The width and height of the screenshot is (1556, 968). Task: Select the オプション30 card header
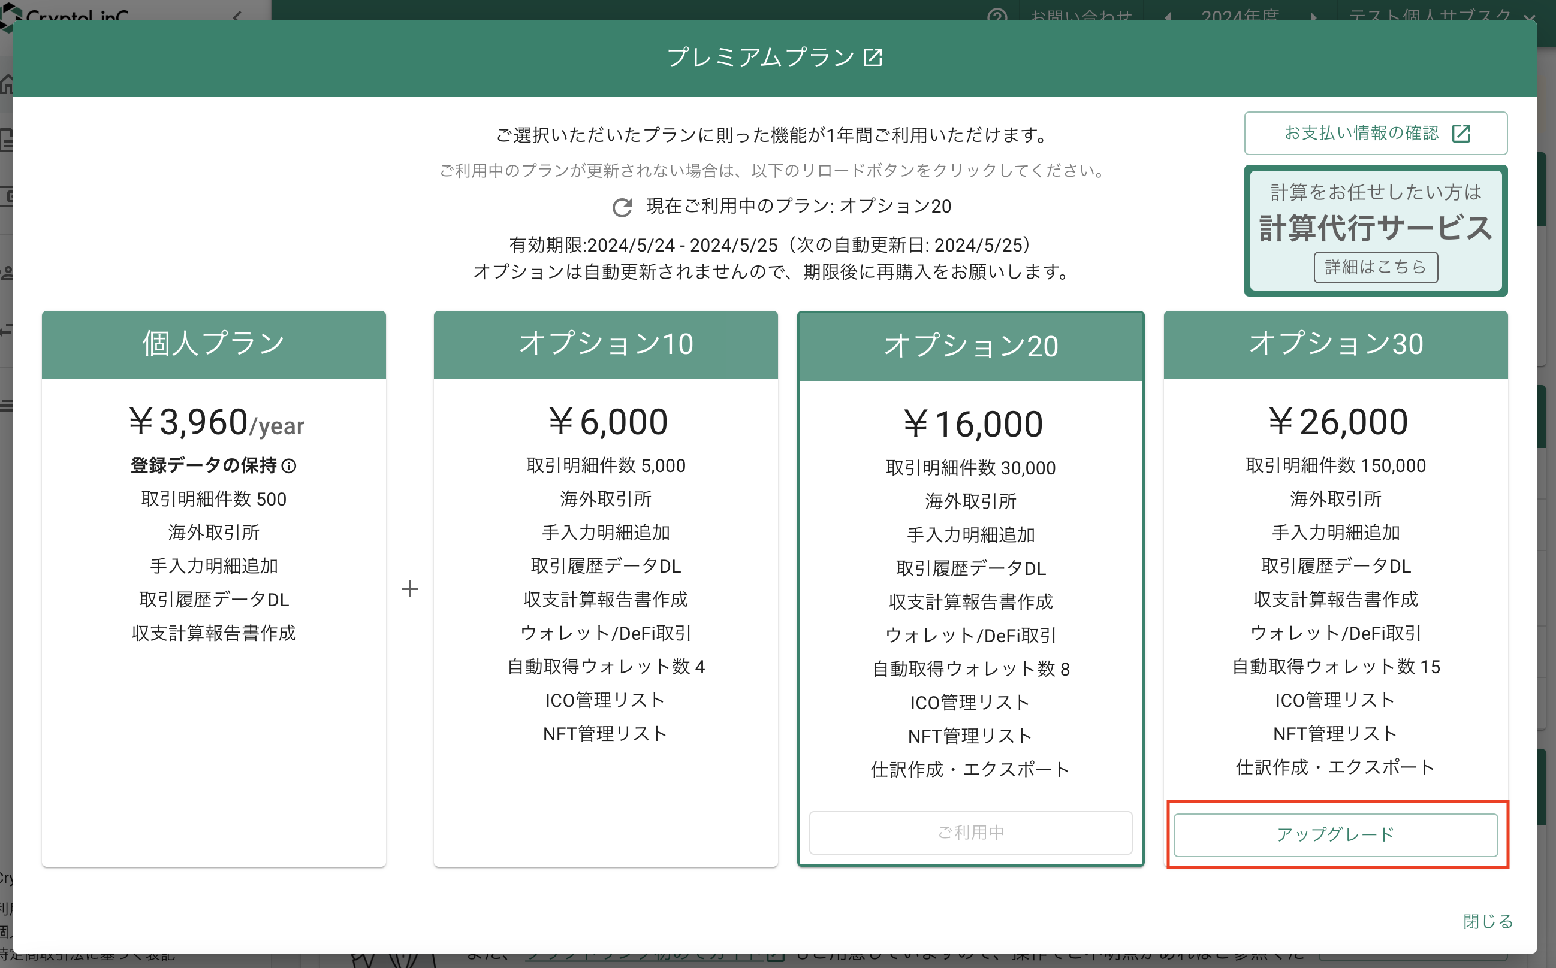click(x=1335, y=344)
